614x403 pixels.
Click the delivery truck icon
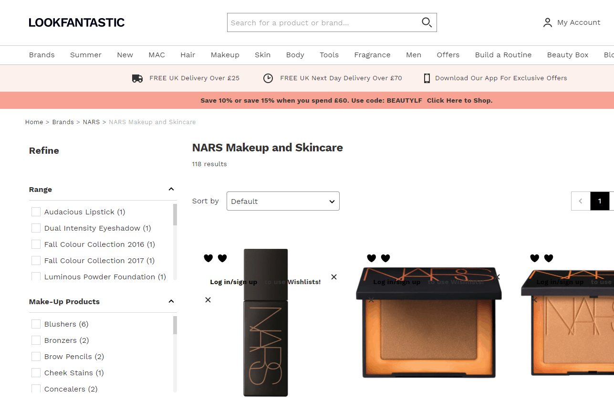pyautogui.click(x=137, y=78)
